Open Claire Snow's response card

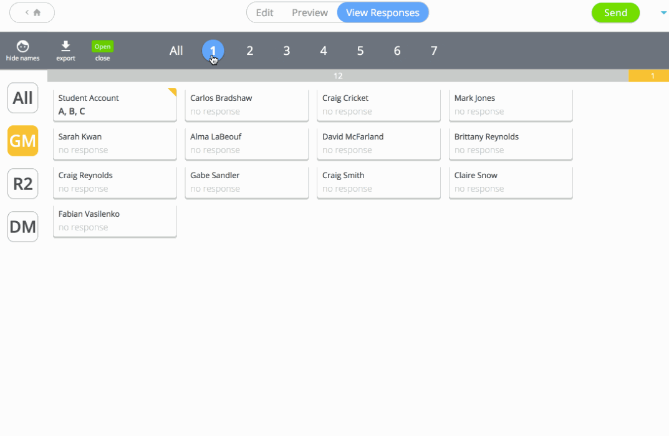[511, 182]
